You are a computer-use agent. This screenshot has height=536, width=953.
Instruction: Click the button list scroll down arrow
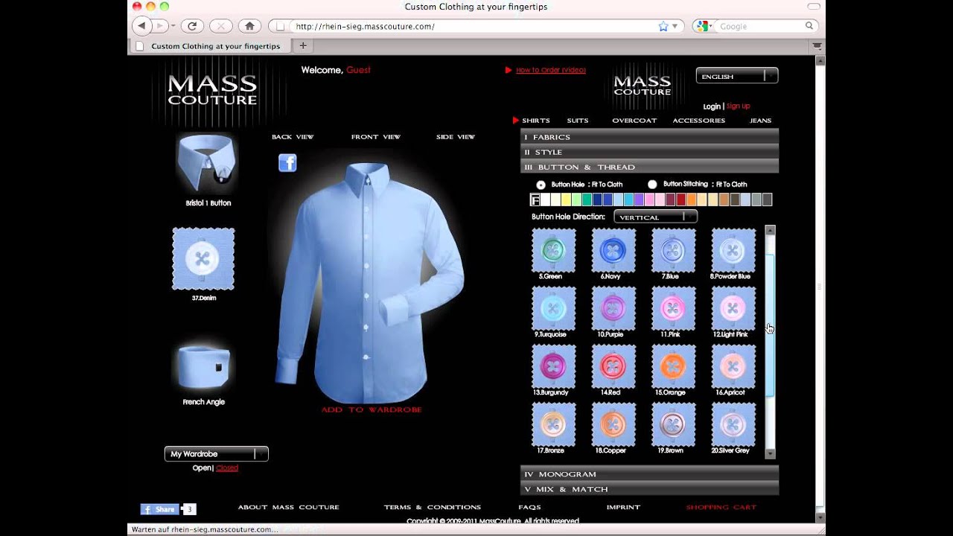coord(771,453)
